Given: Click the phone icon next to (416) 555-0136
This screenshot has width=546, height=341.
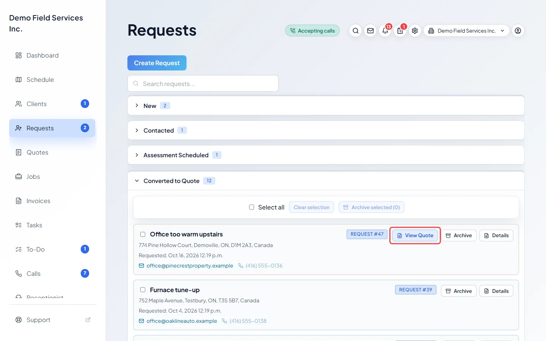Looking at the screenshot, I should click(x=241, y=266).
